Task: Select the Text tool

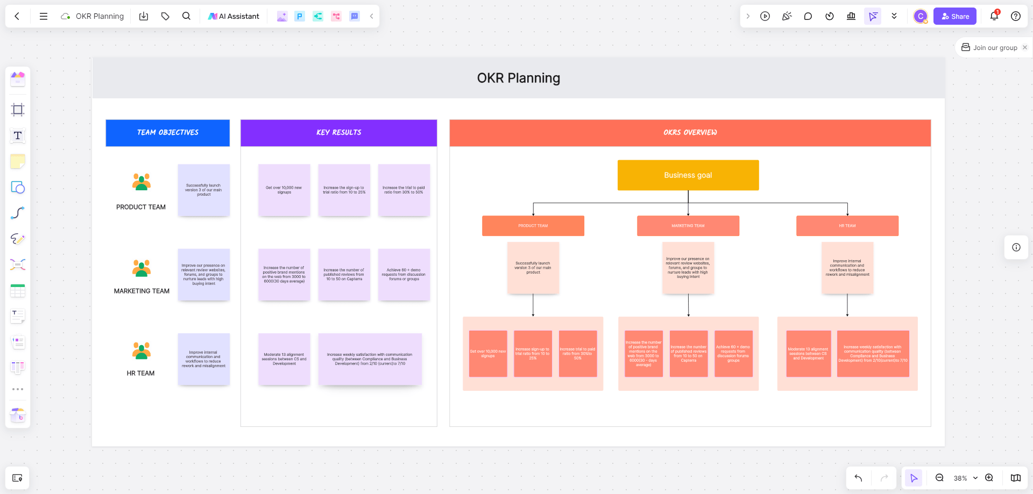Action: [18, 135]
